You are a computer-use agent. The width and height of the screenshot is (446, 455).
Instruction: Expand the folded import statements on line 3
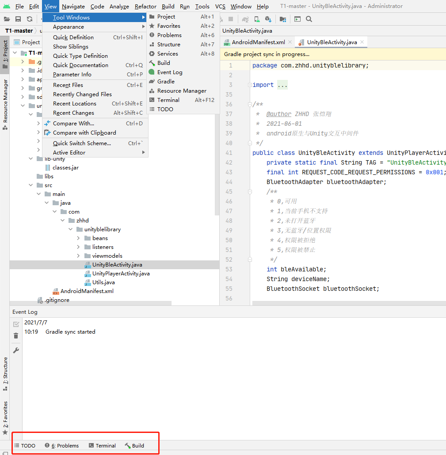click(x=282, y=84)
